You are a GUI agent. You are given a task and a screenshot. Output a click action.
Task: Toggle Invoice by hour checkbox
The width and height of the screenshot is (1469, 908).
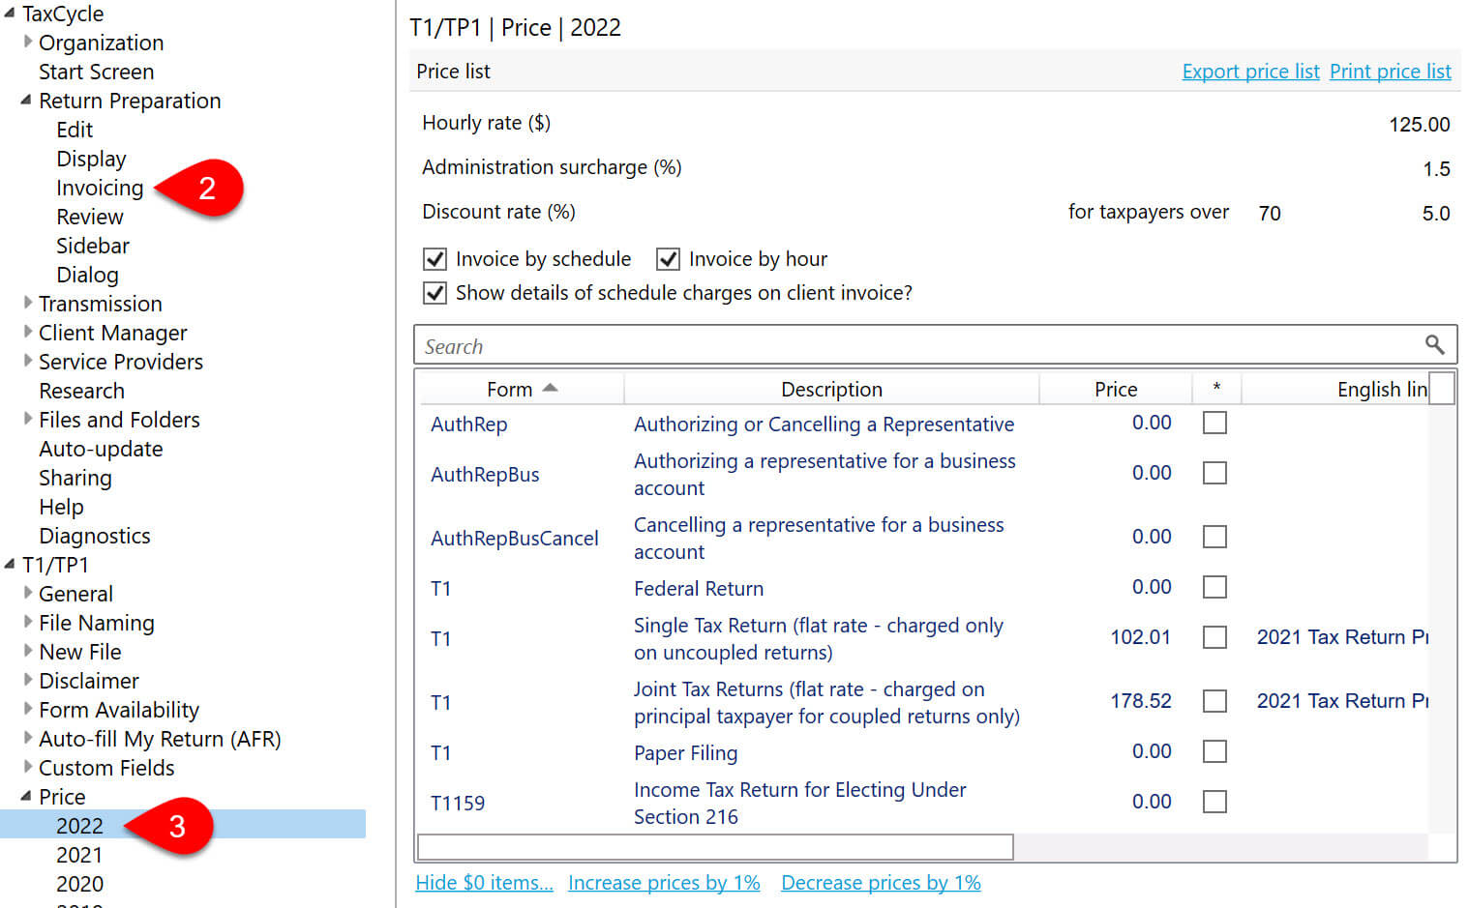click(668, 259)
